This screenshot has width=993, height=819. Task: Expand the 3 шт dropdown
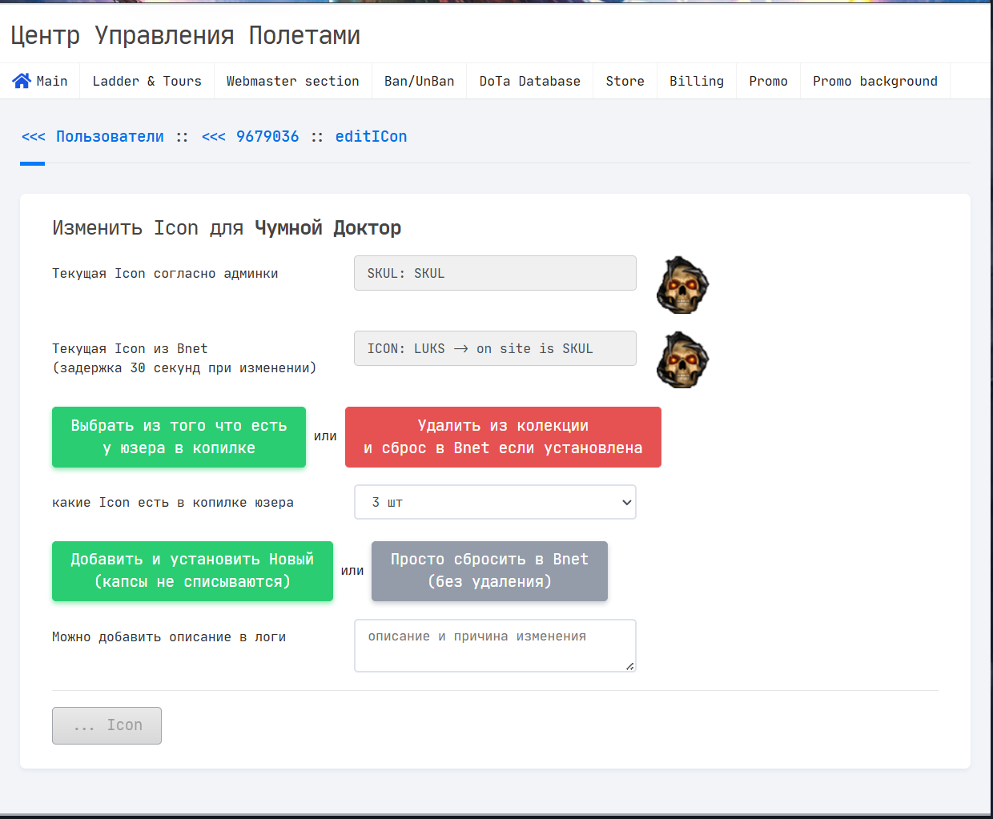[x=495, y=502]
